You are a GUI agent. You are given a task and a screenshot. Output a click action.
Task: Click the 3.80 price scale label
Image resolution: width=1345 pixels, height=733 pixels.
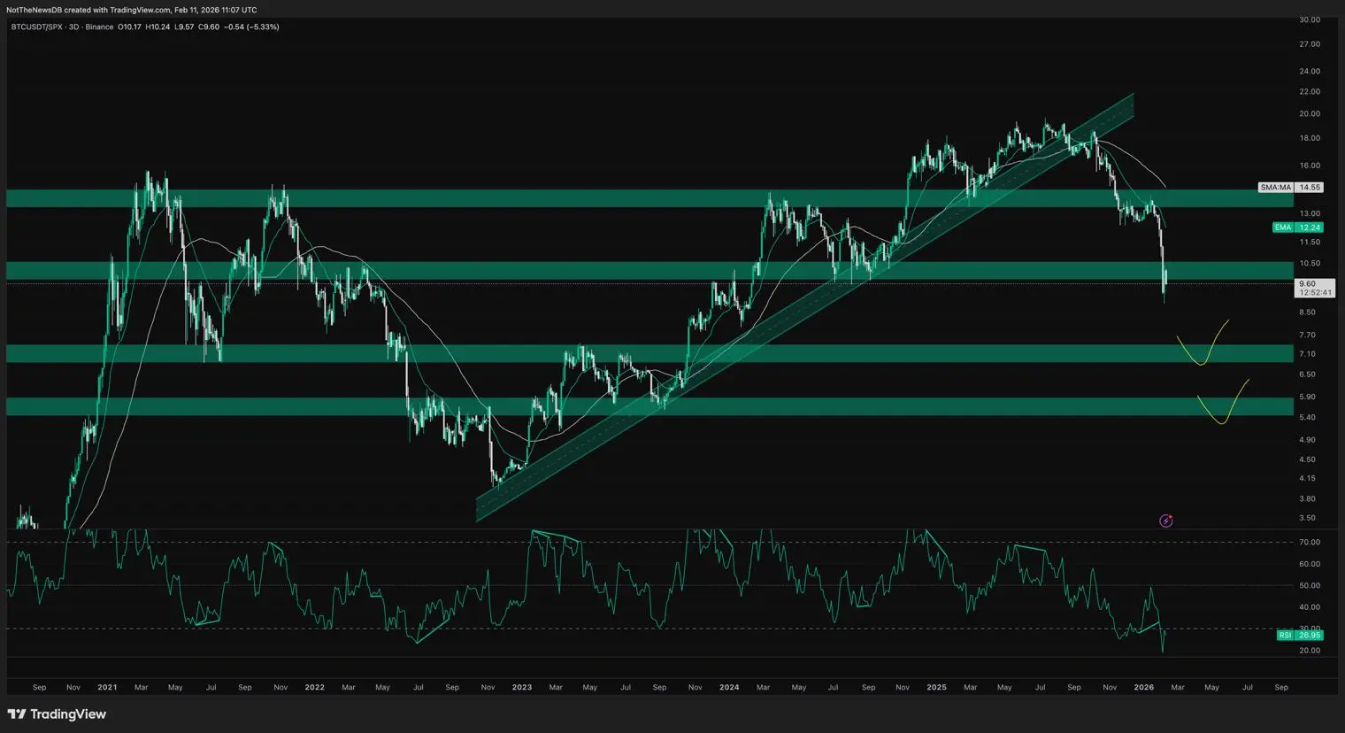click(x=1307, y=498)
